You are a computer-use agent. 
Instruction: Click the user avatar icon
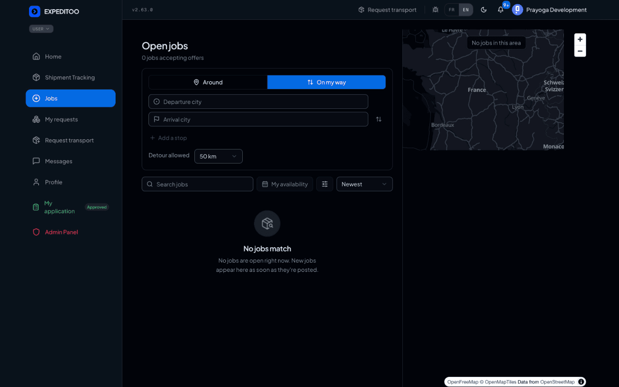tap(517, 10)
